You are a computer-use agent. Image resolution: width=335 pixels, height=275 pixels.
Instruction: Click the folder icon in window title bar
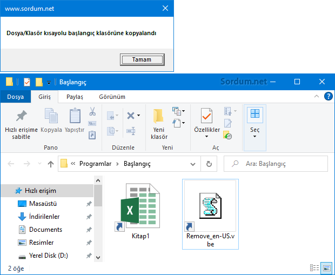click(9, 82)
